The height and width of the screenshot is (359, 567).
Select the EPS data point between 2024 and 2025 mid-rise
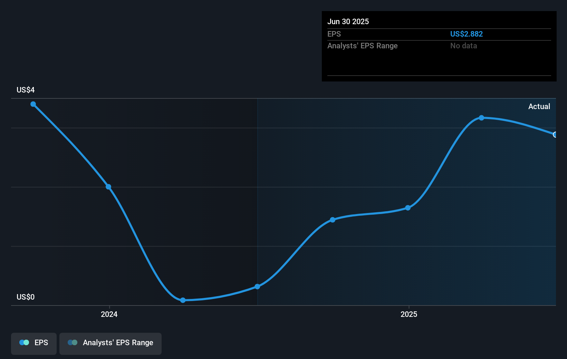[x=333, y=220]
